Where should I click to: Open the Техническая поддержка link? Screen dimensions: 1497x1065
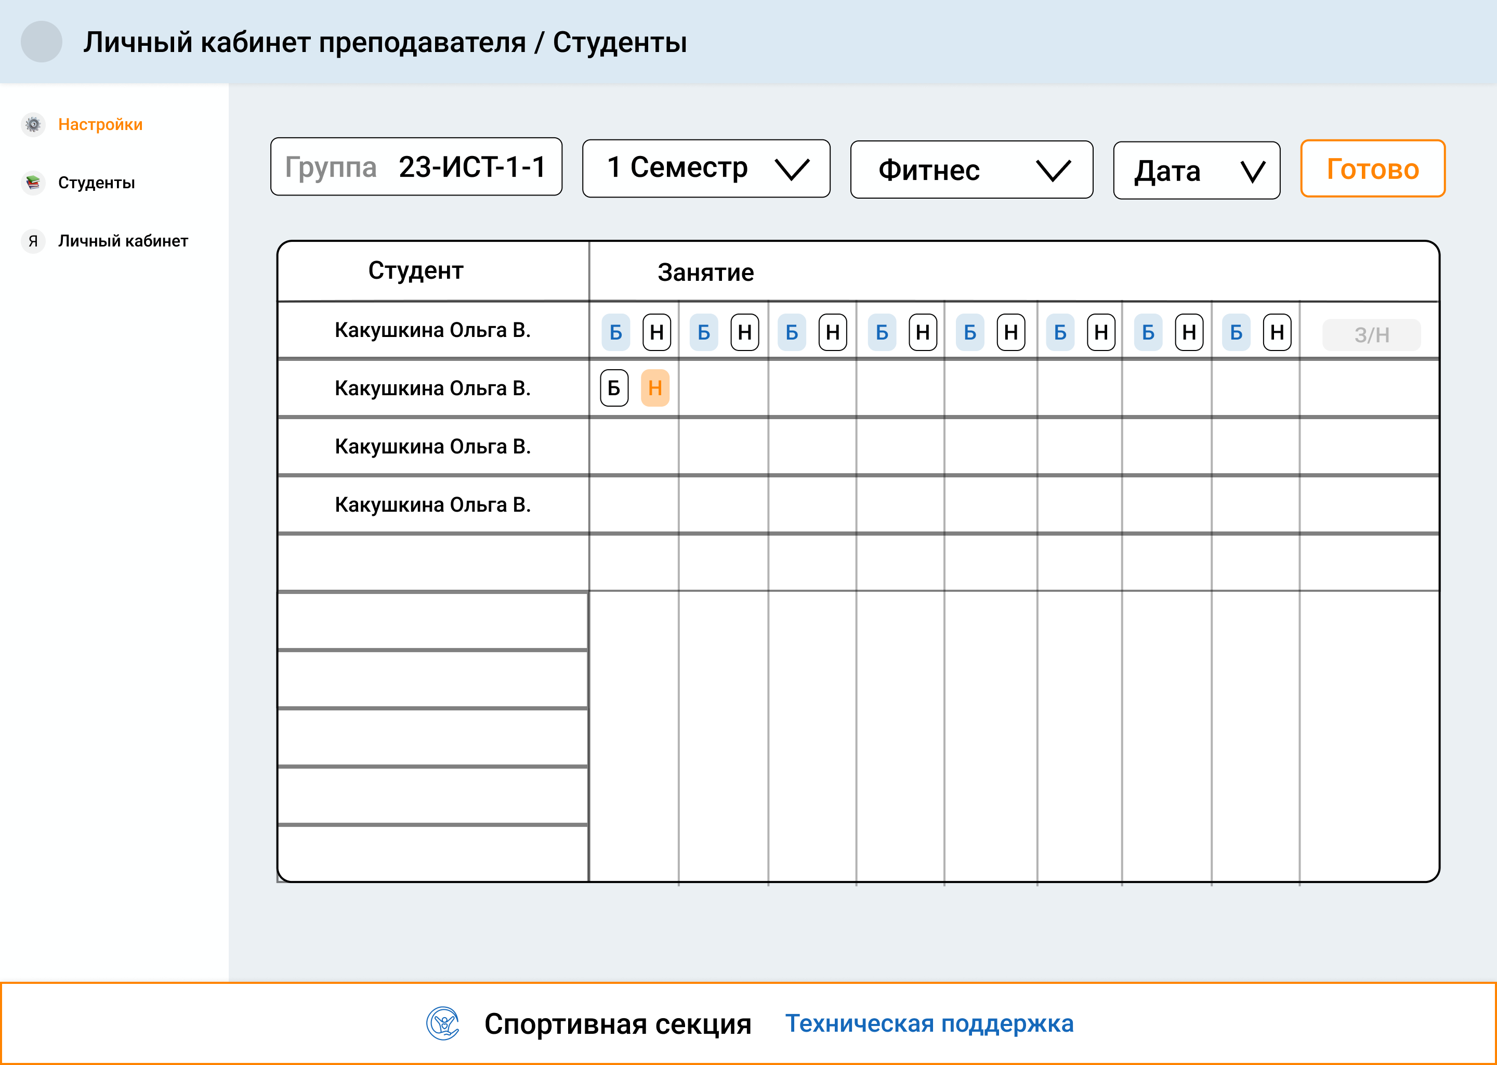(x=929, y=1023)
